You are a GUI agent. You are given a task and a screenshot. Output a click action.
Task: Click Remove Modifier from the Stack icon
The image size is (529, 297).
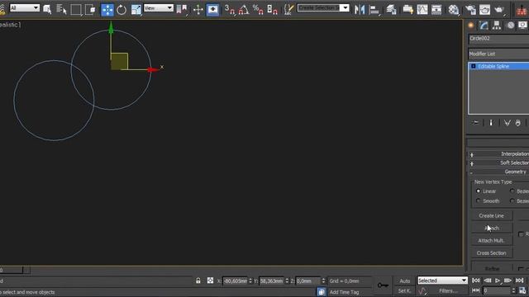coord(518,123)
